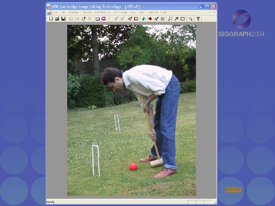Click the greyed-out curve tool icon

point(109,19)
